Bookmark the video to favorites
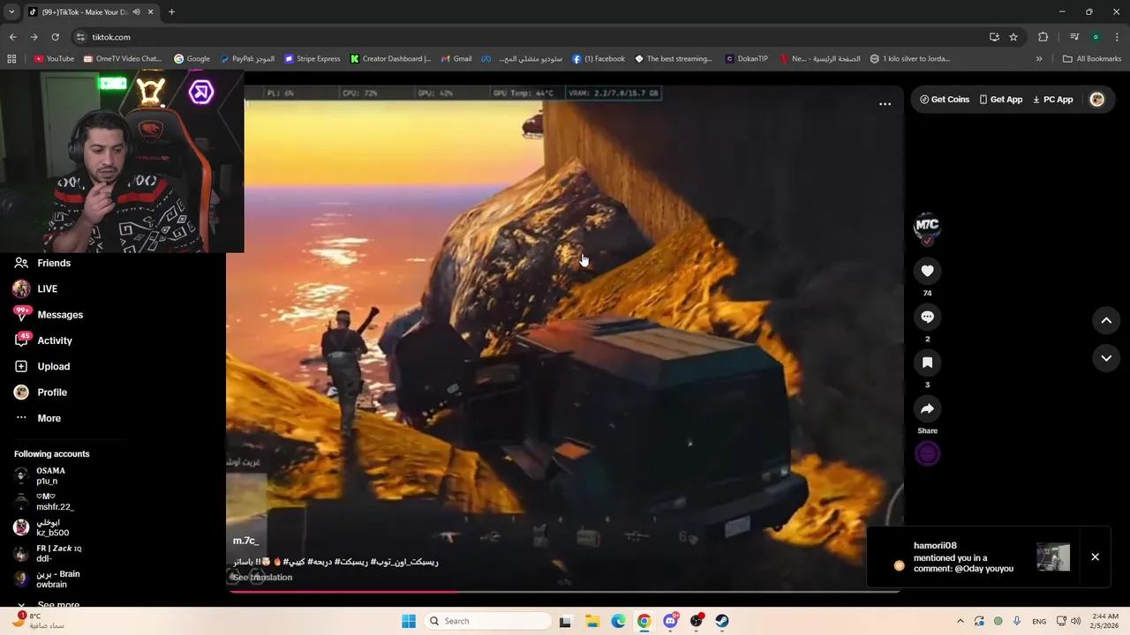The image size is (1130, 635). coord(927,362)
